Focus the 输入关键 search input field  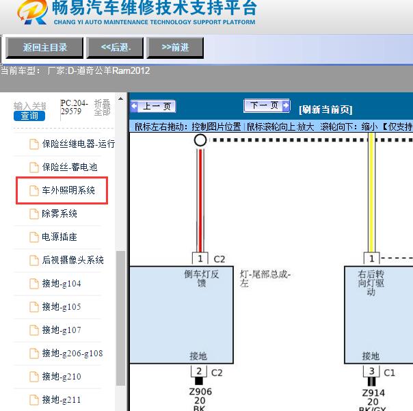[x=30, y=106]
